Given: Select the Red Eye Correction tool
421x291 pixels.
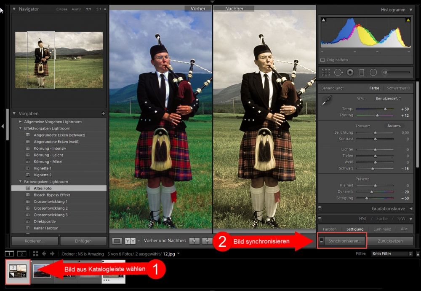Looking at the screenshot, I should [x=350, y=72].
